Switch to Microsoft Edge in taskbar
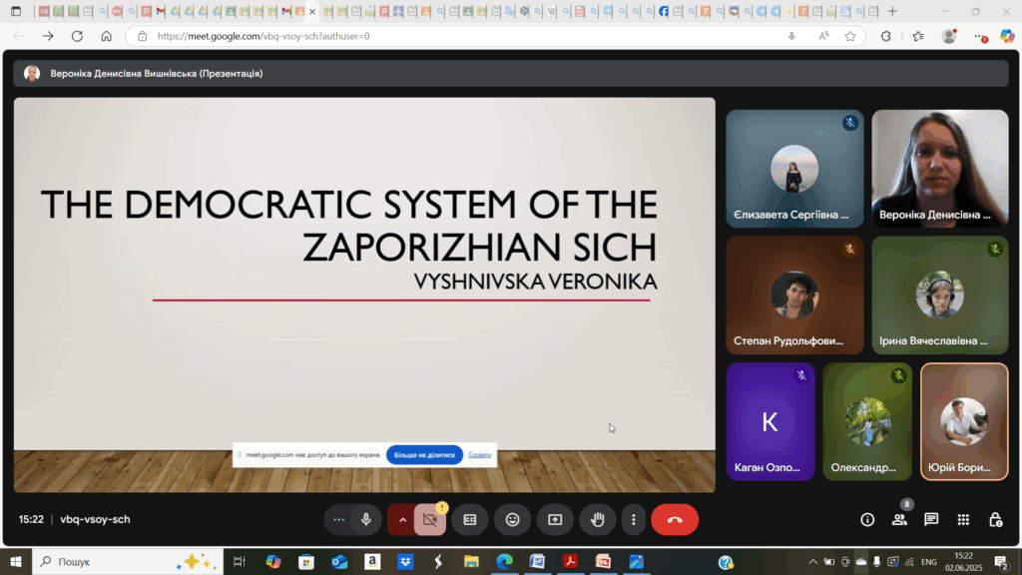Image resolution: width=1022 pixels, height=575 pixels. 504,561
